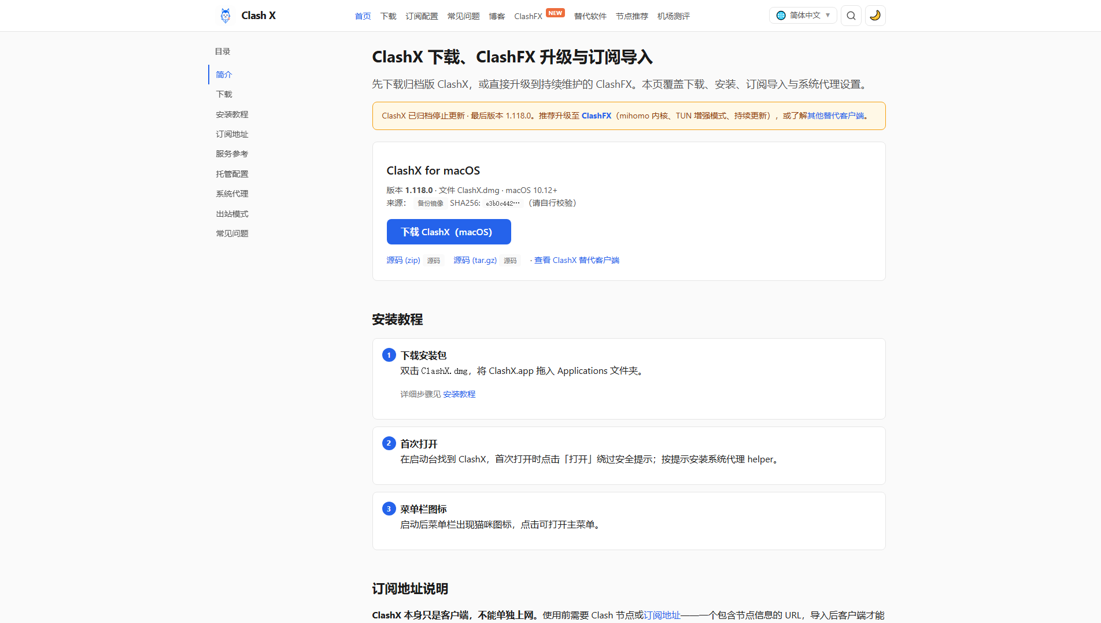Open the 首页 nav item
This screenshot has width=1101, height=623.
pos(363,16)
